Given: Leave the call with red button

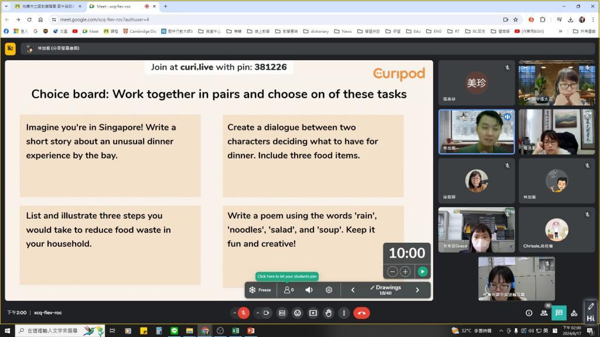Looking at the screenshot, I should (x=362, y=313).
